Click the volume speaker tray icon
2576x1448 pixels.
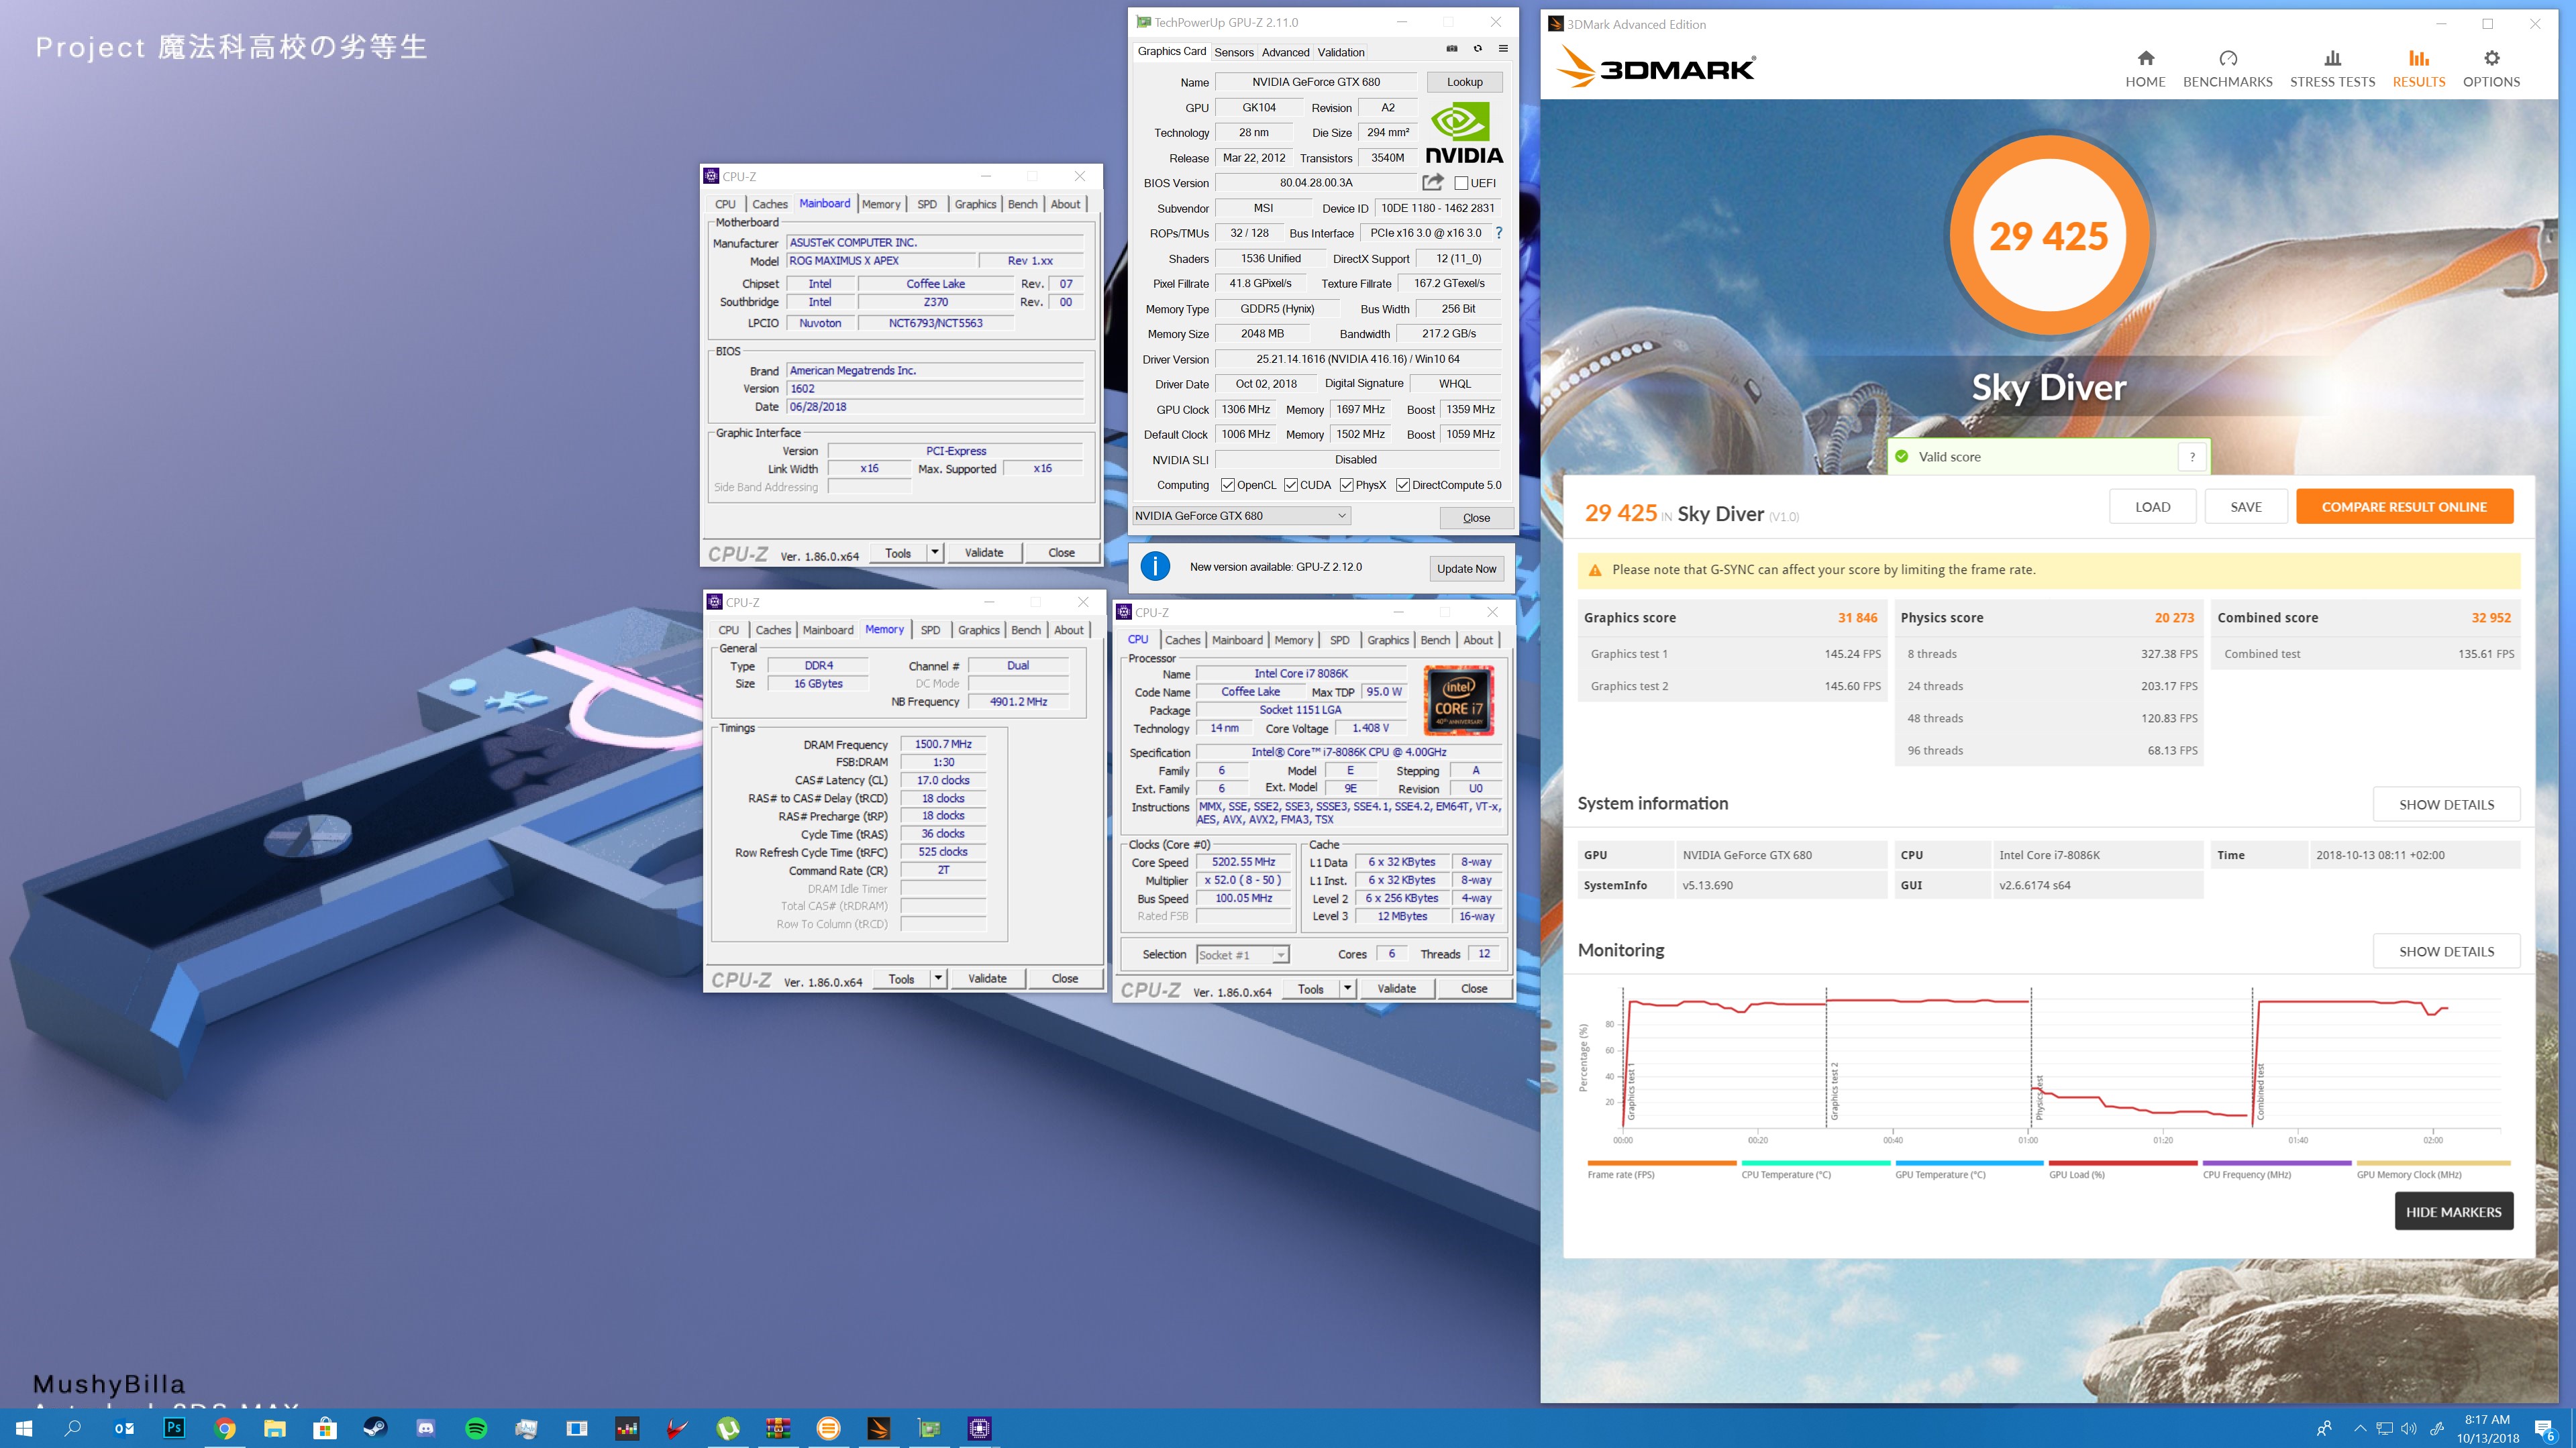[x=2409, y=1428]
